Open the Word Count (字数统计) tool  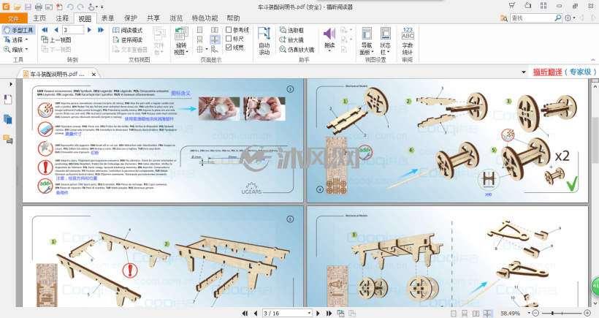[x=407, y=41]
